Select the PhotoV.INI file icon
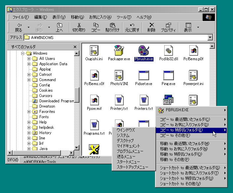Screen dimensions: 233x193 pos(119,75)
